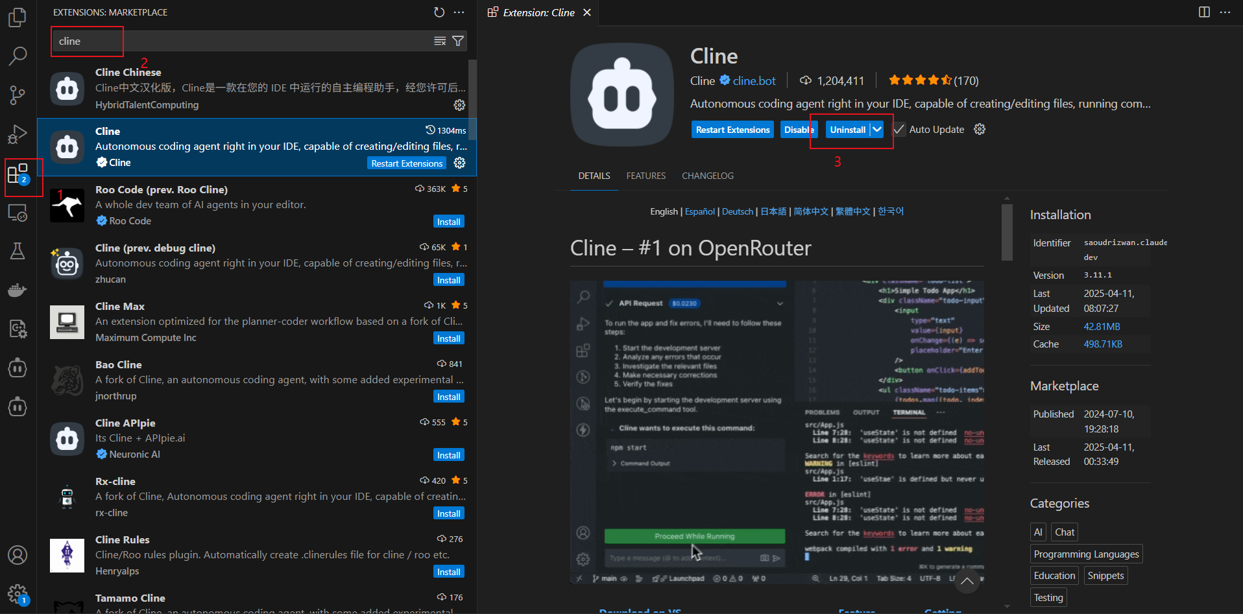Open the bottom robot extension view icon
This screenshot has height=614, width=1243.
point(18,407)
